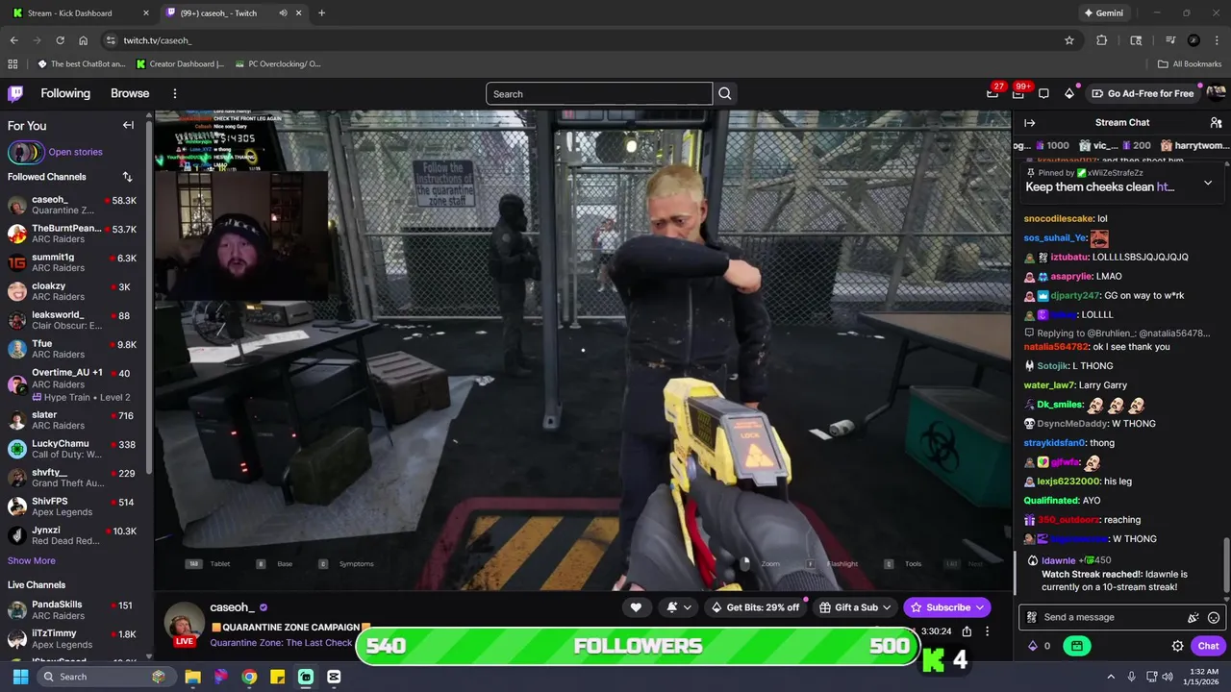Click the green channel points button
The width and height of the screenshot is (1231, 692).
[x=1077, y=646]
